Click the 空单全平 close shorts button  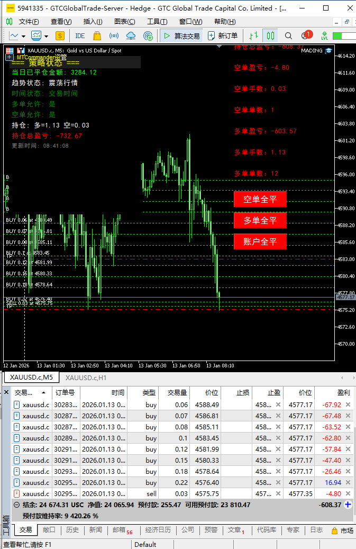click(x=260, y=199)
